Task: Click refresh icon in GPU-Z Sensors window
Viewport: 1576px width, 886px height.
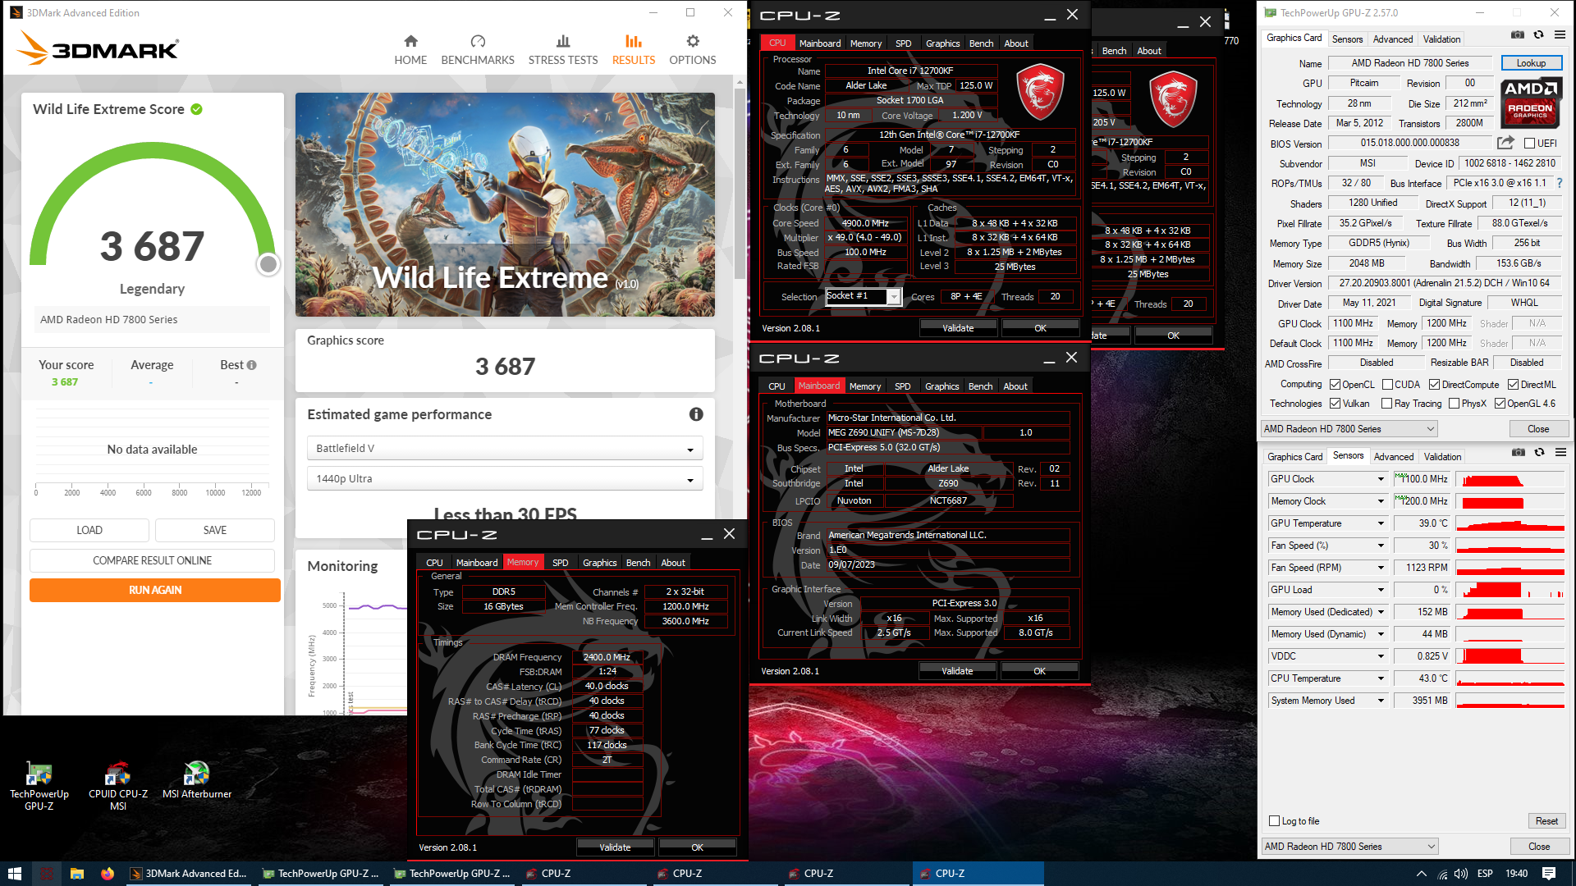Action: click(1540, 453)
